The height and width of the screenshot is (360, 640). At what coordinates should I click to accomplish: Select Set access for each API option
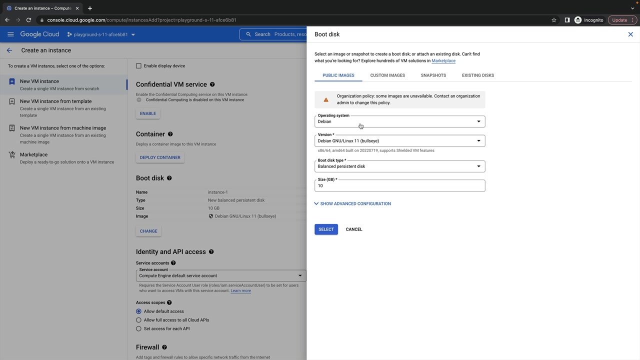click(x=138, y=328)
